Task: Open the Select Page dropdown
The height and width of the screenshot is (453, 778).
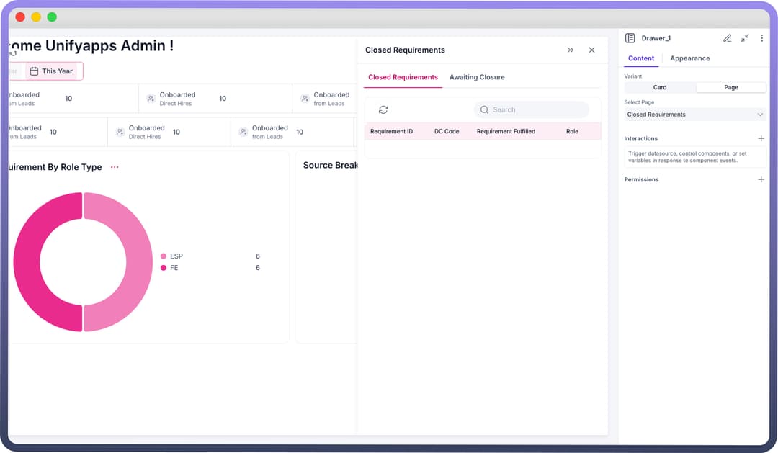Action: (x=694, y=115)
